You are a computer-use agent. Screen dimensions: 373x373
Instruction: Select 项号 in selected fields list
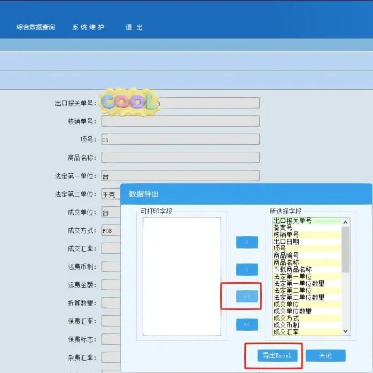coord(307,248)
